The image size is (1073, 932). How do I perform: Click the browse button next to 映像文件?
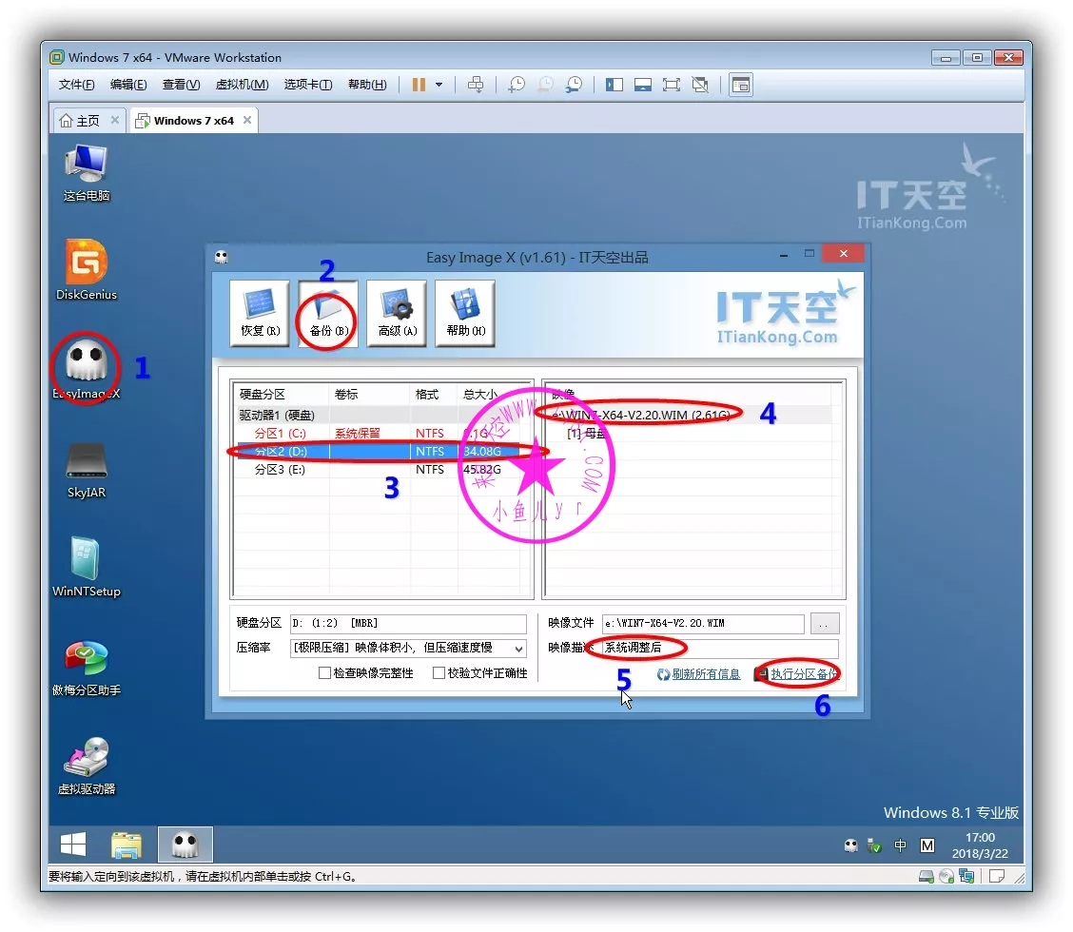coord(825,624)
